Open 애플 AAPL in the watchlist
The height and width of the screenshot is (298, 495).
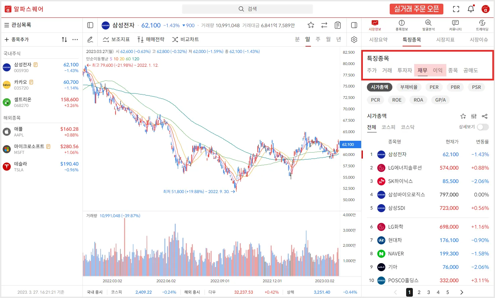point(41,132)
